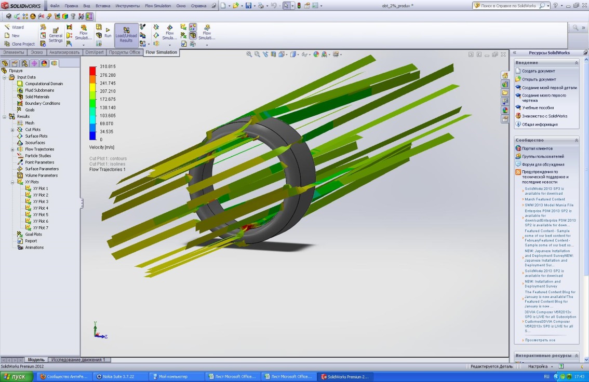The image size is (589, 382).
Task: Switch to the Анализировать tab
Action: [x=64, y=52]
